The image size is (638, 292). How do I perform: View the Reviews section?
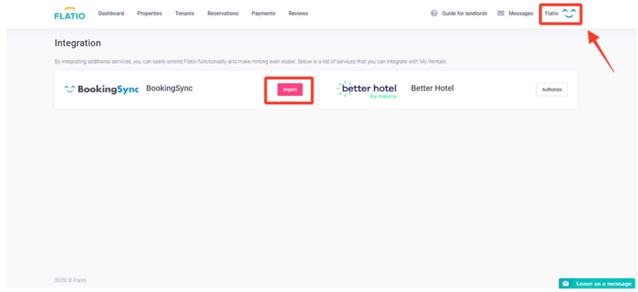(298, 14)
